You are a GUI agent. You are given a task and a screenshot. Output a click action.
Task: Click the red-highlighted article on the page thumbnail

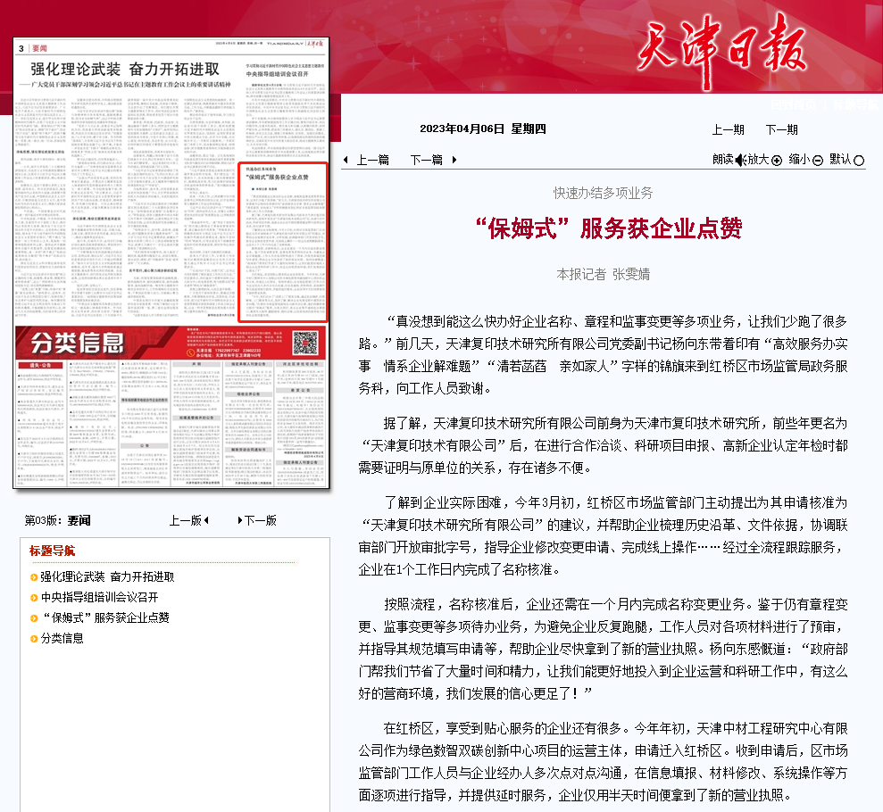284,241
